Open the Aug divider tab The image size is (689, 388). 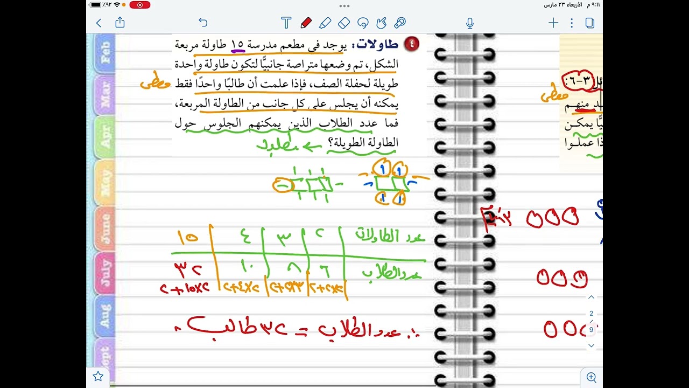105,317
